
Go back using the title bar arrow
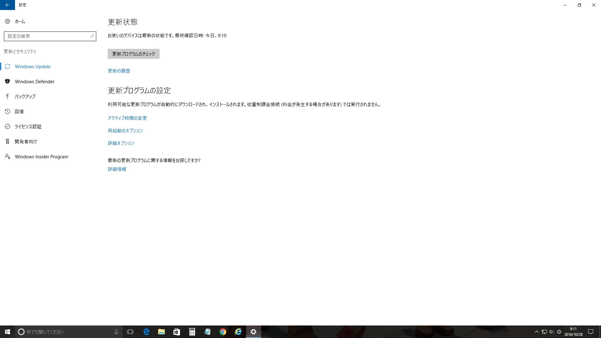coord(8,5)
